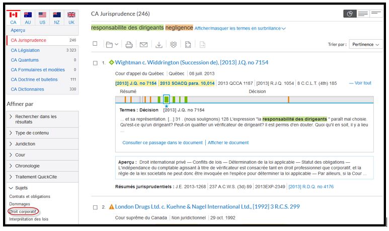389x231 pixels.
Task: Click the printer-friendly page icon
Action: click(188, 45)
